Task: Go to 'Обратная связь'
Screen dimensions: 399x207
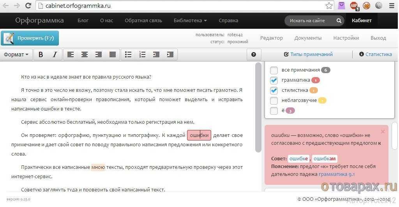Action: 143,21
